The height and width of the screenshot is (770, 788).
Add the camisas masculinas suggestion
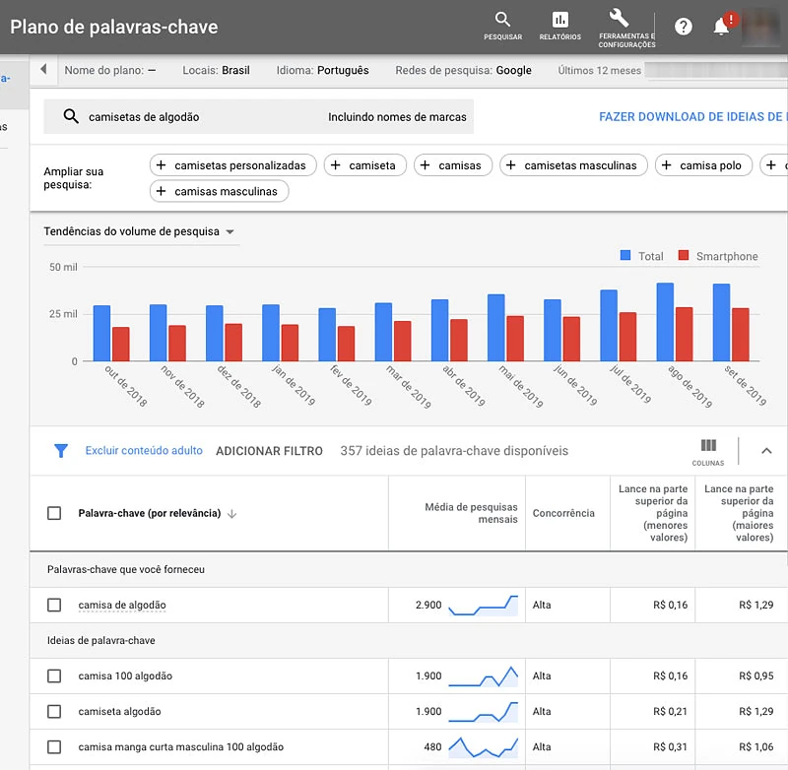[219, 191]
